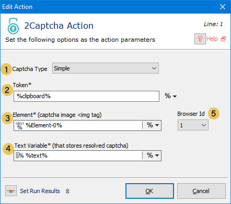This screenshot has width=231, height=204.
Task: Click the red question mark Help icon
Action: point(200,39)
